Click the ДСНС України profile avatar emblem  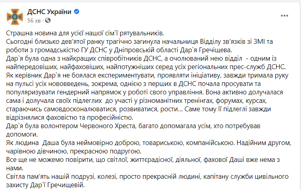tap(15, 17)
